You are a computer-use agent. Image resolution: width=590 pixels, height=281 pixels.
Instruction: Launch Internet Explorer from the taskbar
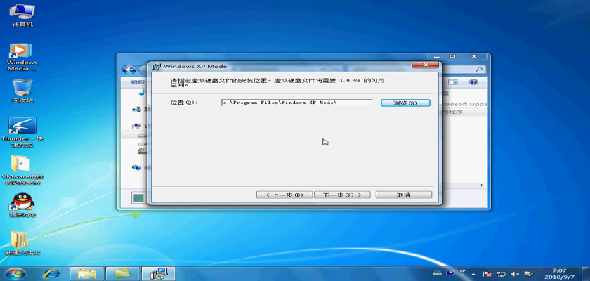(x=51, y=273)
